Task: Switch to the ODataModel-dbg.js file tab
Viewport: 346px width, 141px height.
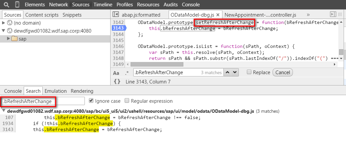Action: point(192,15)
